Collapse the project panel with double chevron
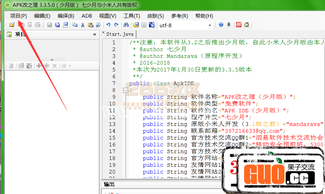This screenshot has width=325, height=194. (x=94, y=34)
